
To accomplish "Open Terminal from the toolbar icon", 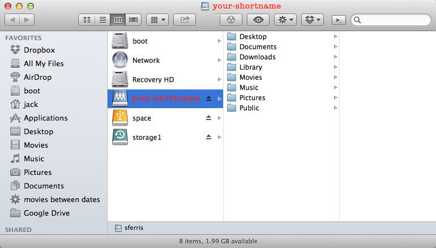I will [x=338, y=20].
